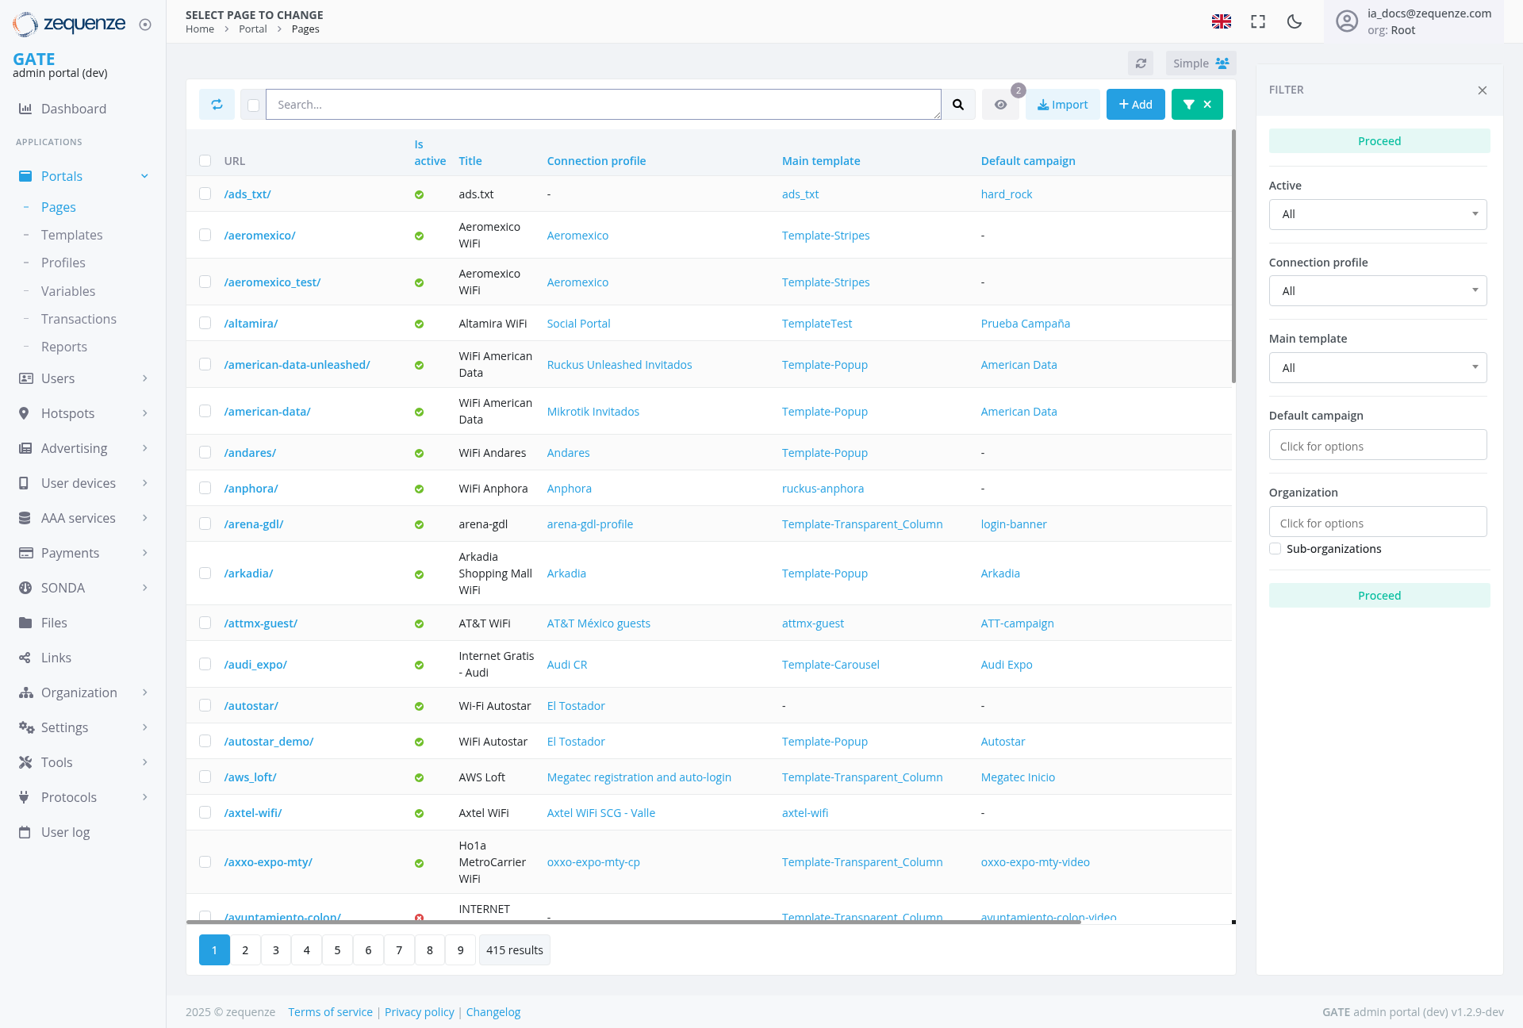Click active status icon for /ads_txt/

419,194
